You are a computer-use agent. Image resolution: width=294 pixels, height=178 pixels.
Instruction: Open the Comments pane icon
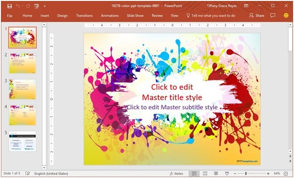(x=273, y=15)
